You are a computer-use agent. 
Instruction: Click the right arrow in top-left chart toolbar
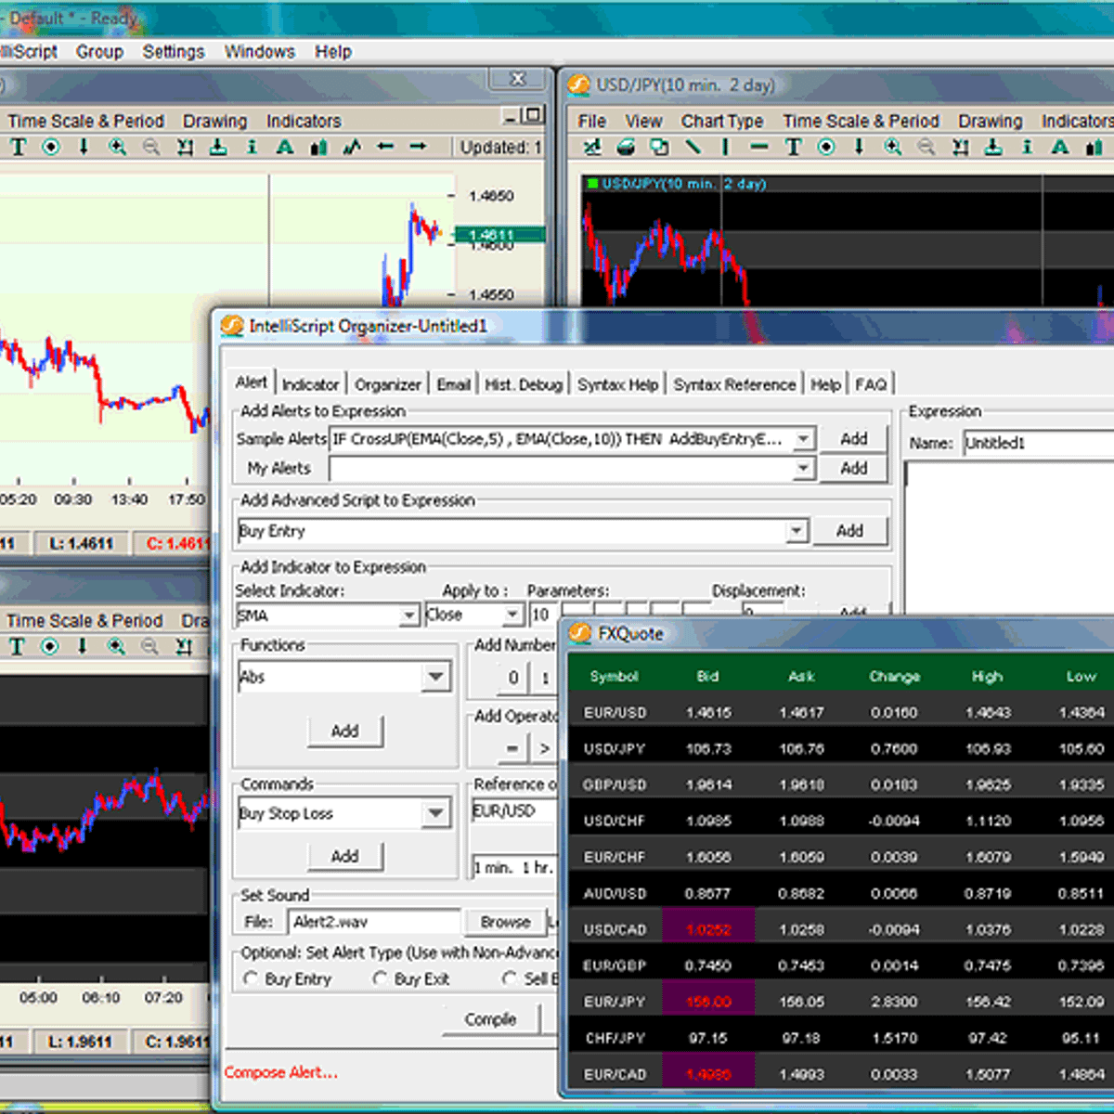coord(419,147)
